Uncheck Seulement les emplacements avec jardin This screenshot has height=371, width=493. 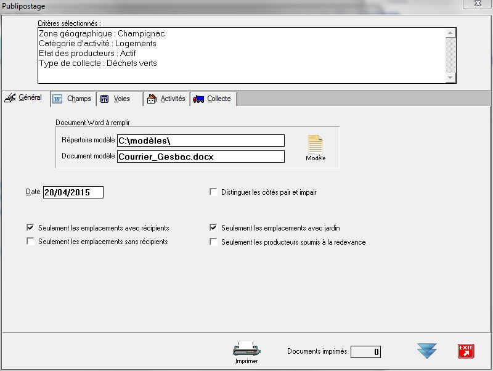(214, 227)
